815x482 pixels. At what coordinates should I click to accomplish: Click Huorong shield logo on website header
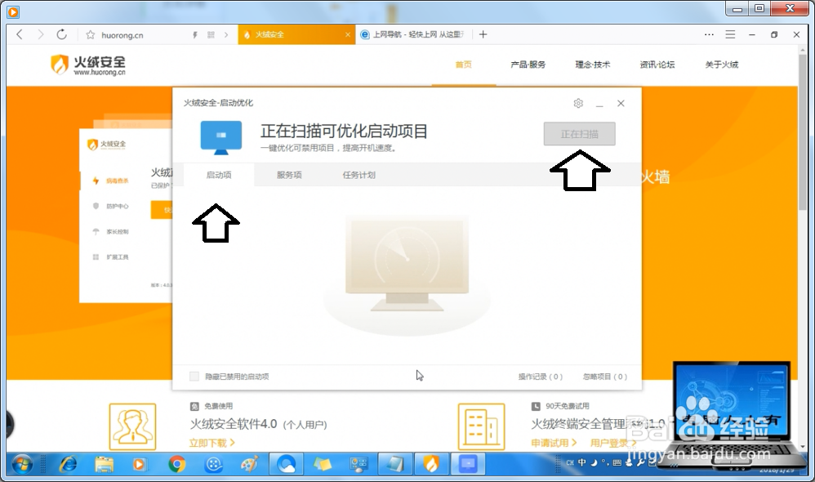60,65
